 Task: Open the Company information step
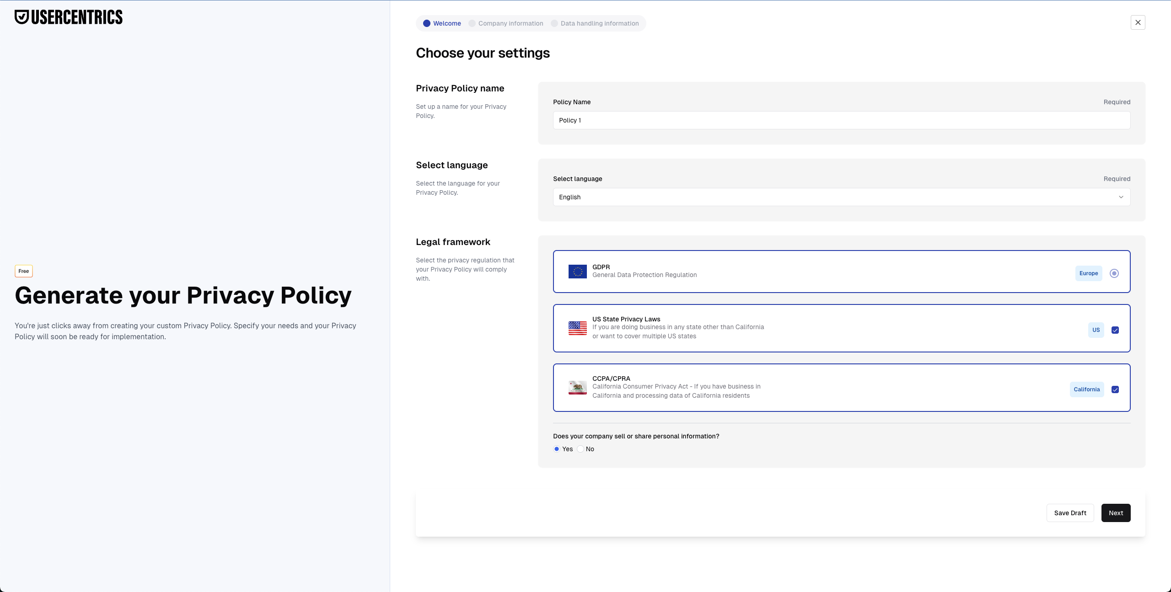(x=506, y=23)
